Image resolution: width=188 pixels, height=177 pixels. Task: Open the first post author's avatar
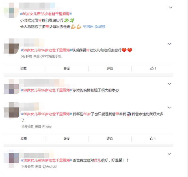(11, 10)
